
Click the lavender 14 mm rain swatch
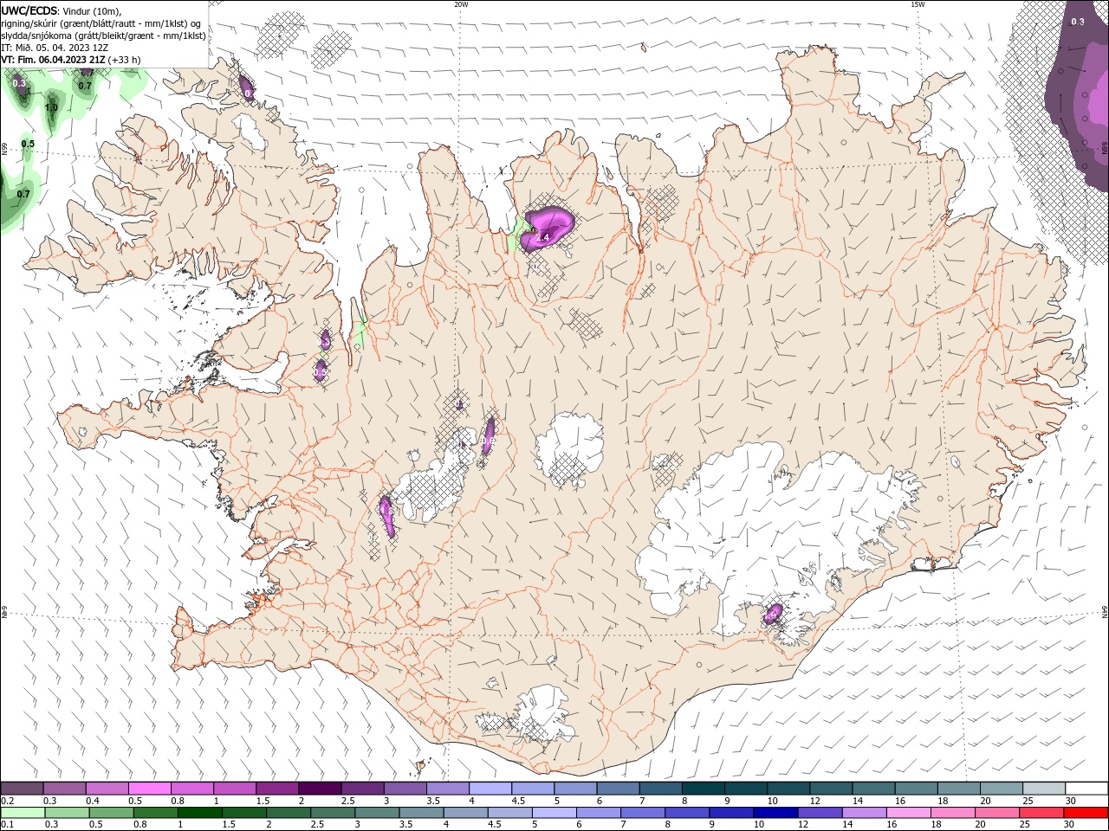pyautogui.click(x=864, y=813)
